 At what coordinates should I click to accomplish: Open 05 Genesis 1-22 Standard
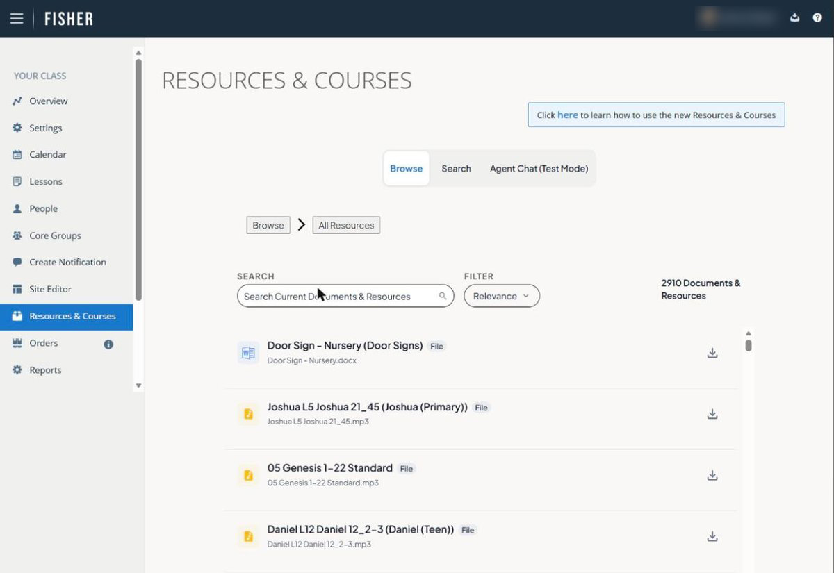[330, 469]
